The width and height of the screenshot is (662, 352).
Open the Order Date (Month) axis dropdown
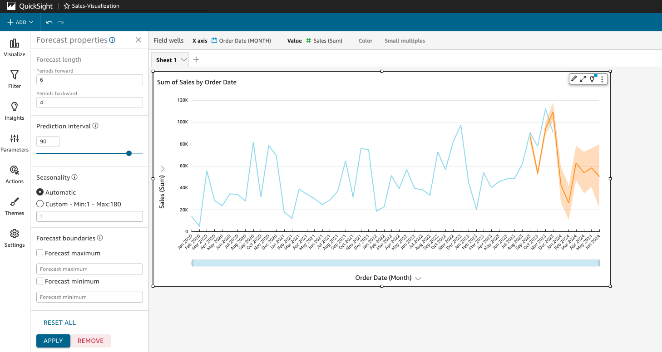point(418,278)
